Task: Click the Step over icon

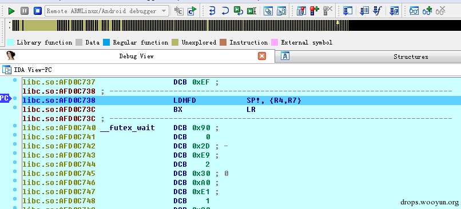Action: pyautogui.click(x=225, y=11)
